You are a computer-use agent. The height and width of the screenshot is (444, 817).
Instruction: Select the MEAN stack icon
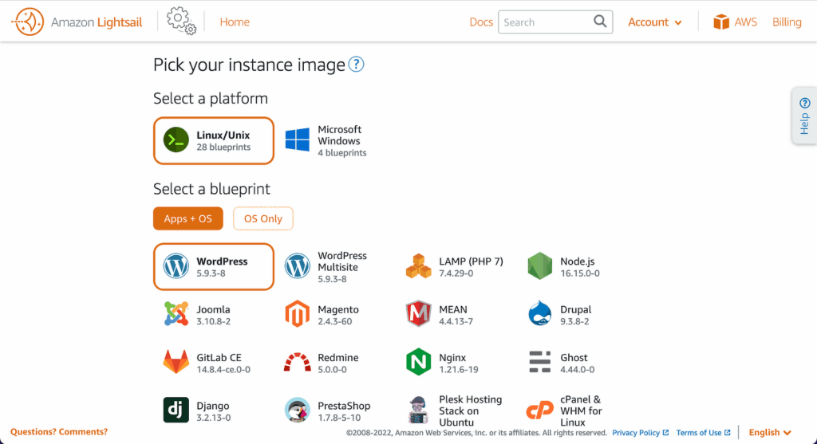point(418,314)
